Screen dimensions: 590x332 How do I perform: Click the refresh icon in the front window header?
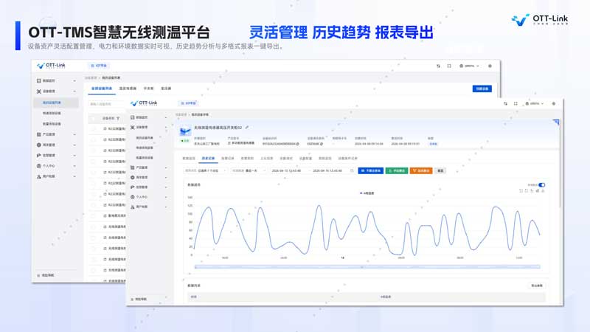[x=505, y=103]
